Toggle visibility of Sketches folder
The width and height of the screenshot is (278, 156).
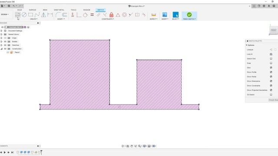pyautogui.click(x=5, y=45)
